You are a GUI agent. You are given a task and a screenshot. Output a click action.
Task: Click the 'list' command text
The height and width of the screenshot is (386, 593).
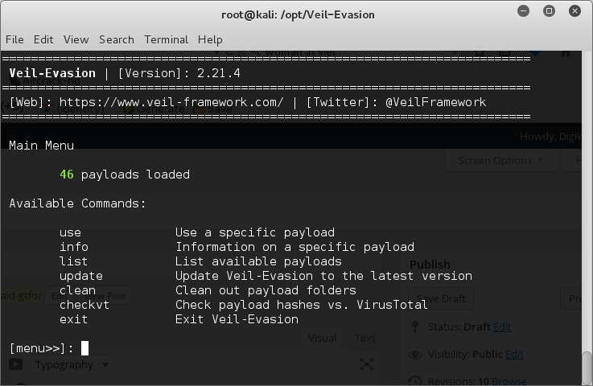tap(74, 261)
